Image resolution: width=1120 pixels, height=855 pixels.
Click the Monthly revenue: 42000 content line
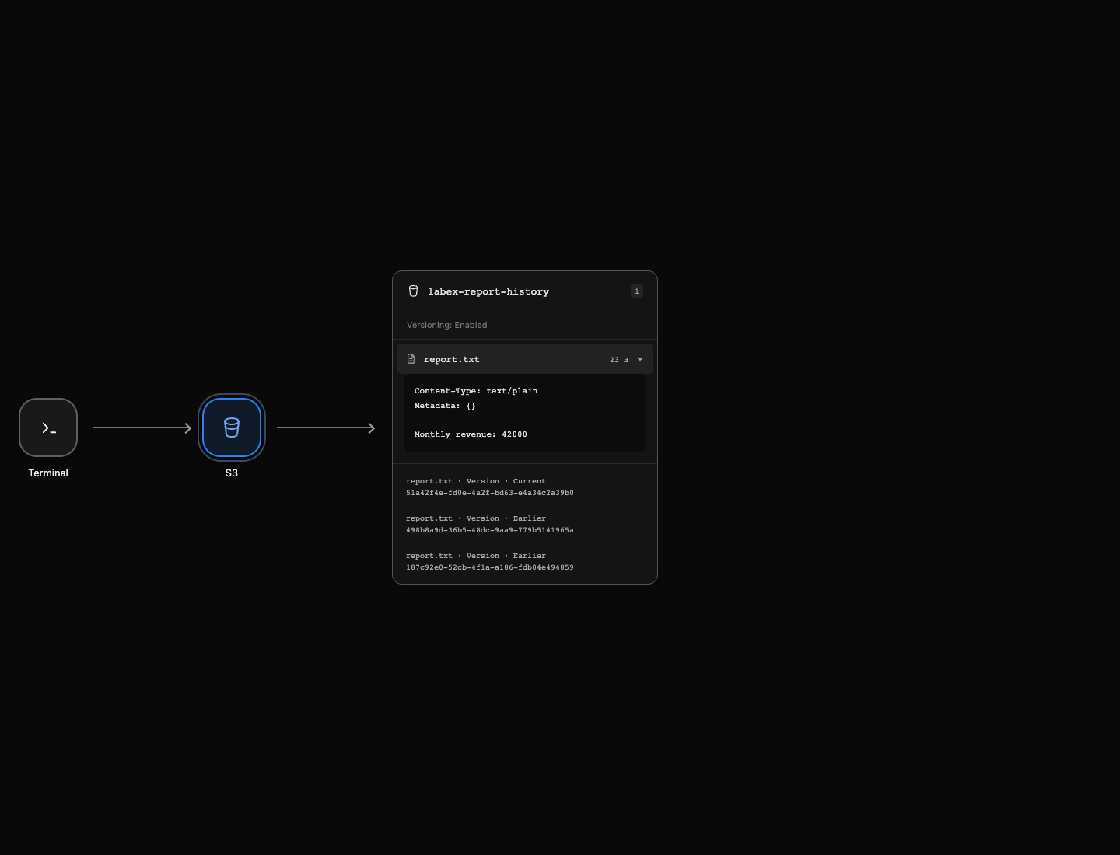(x=471, y=434)
